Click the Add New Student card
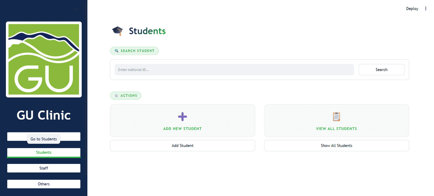434x196 pixels. [182, 121]
